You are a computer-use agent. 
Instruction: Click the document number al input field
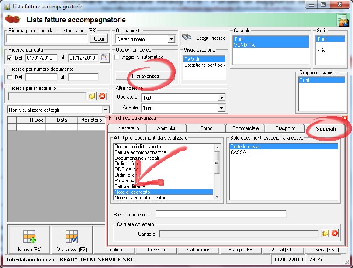(x=83, y=77)
